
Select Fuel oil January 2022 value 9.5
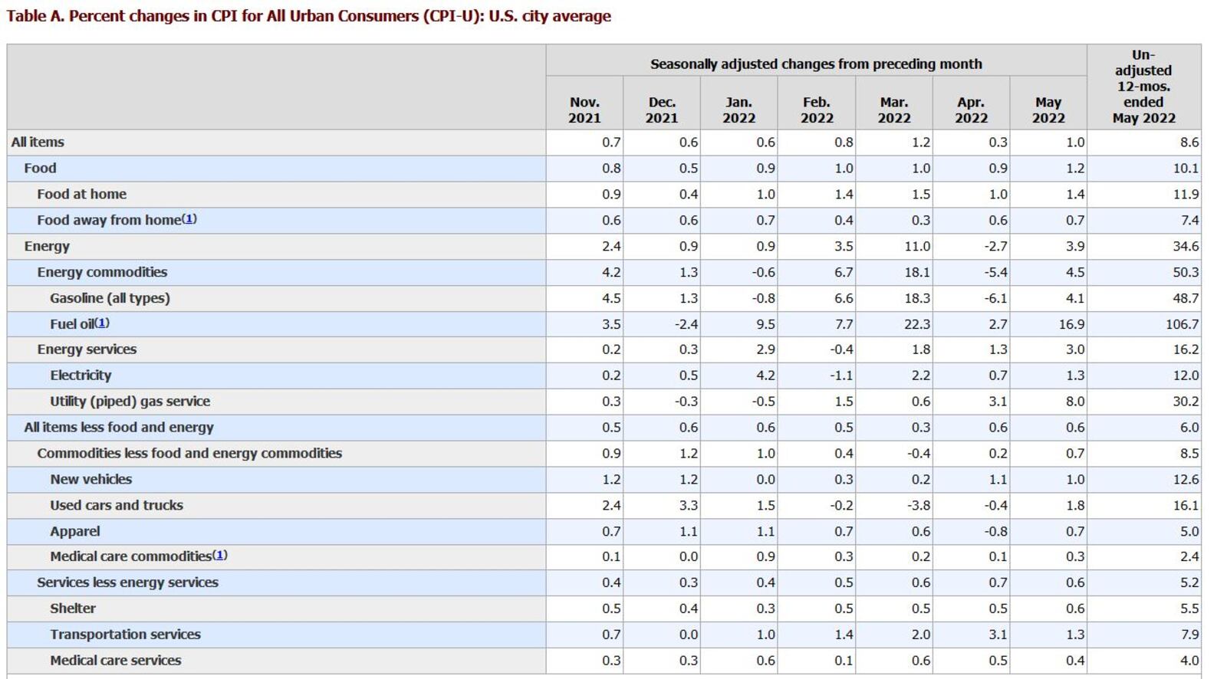[x=765, y=325]
